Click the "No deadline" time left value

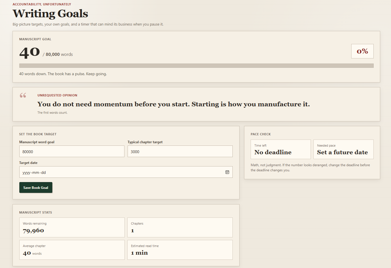tap(273, 152)
